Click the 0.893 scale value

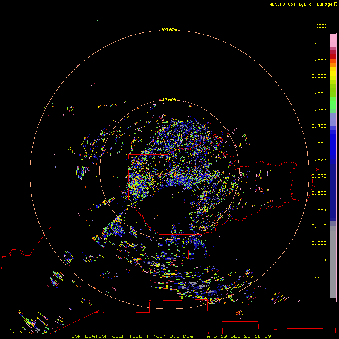click(x=319, y=76)
